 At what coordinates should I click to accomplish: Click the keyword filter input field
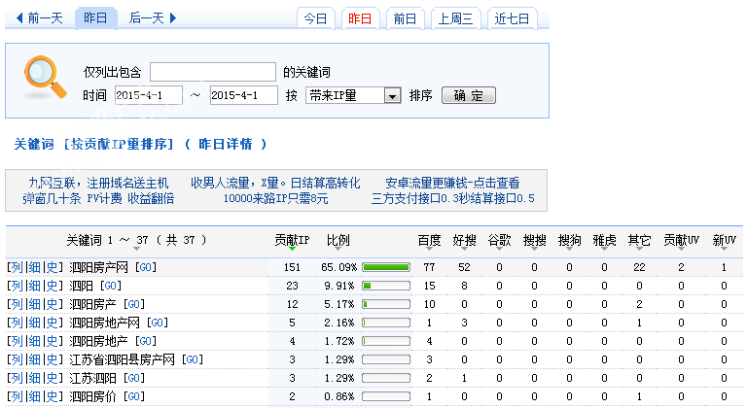click(212, 72)
